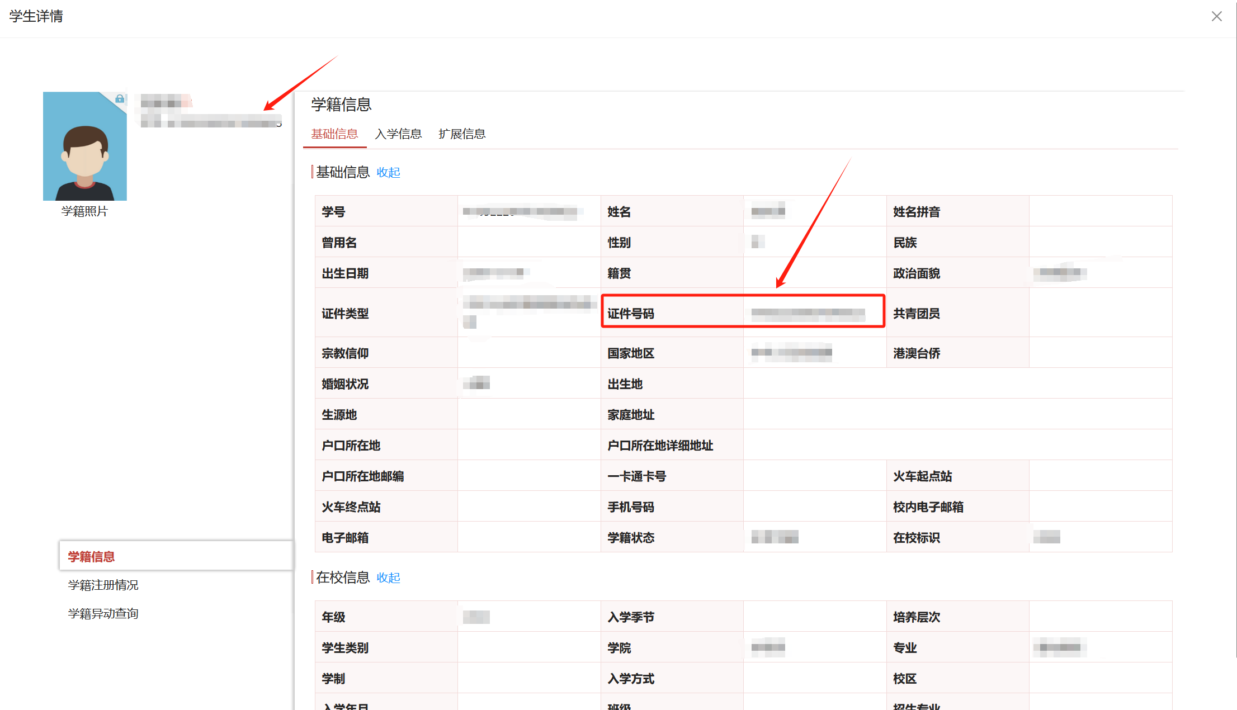Click the 证件类型 value cell

coord(528,312)
